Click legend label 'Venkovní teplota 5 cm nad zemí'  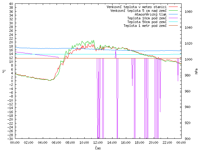point(138,11)
